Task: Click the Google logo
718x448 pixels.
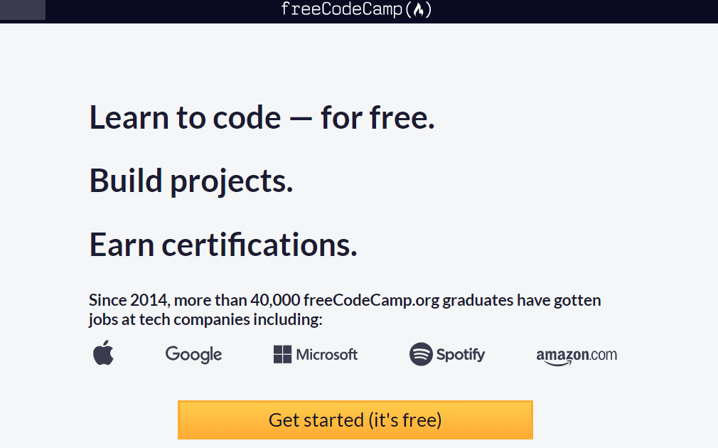Action: (x=193, y=354)
